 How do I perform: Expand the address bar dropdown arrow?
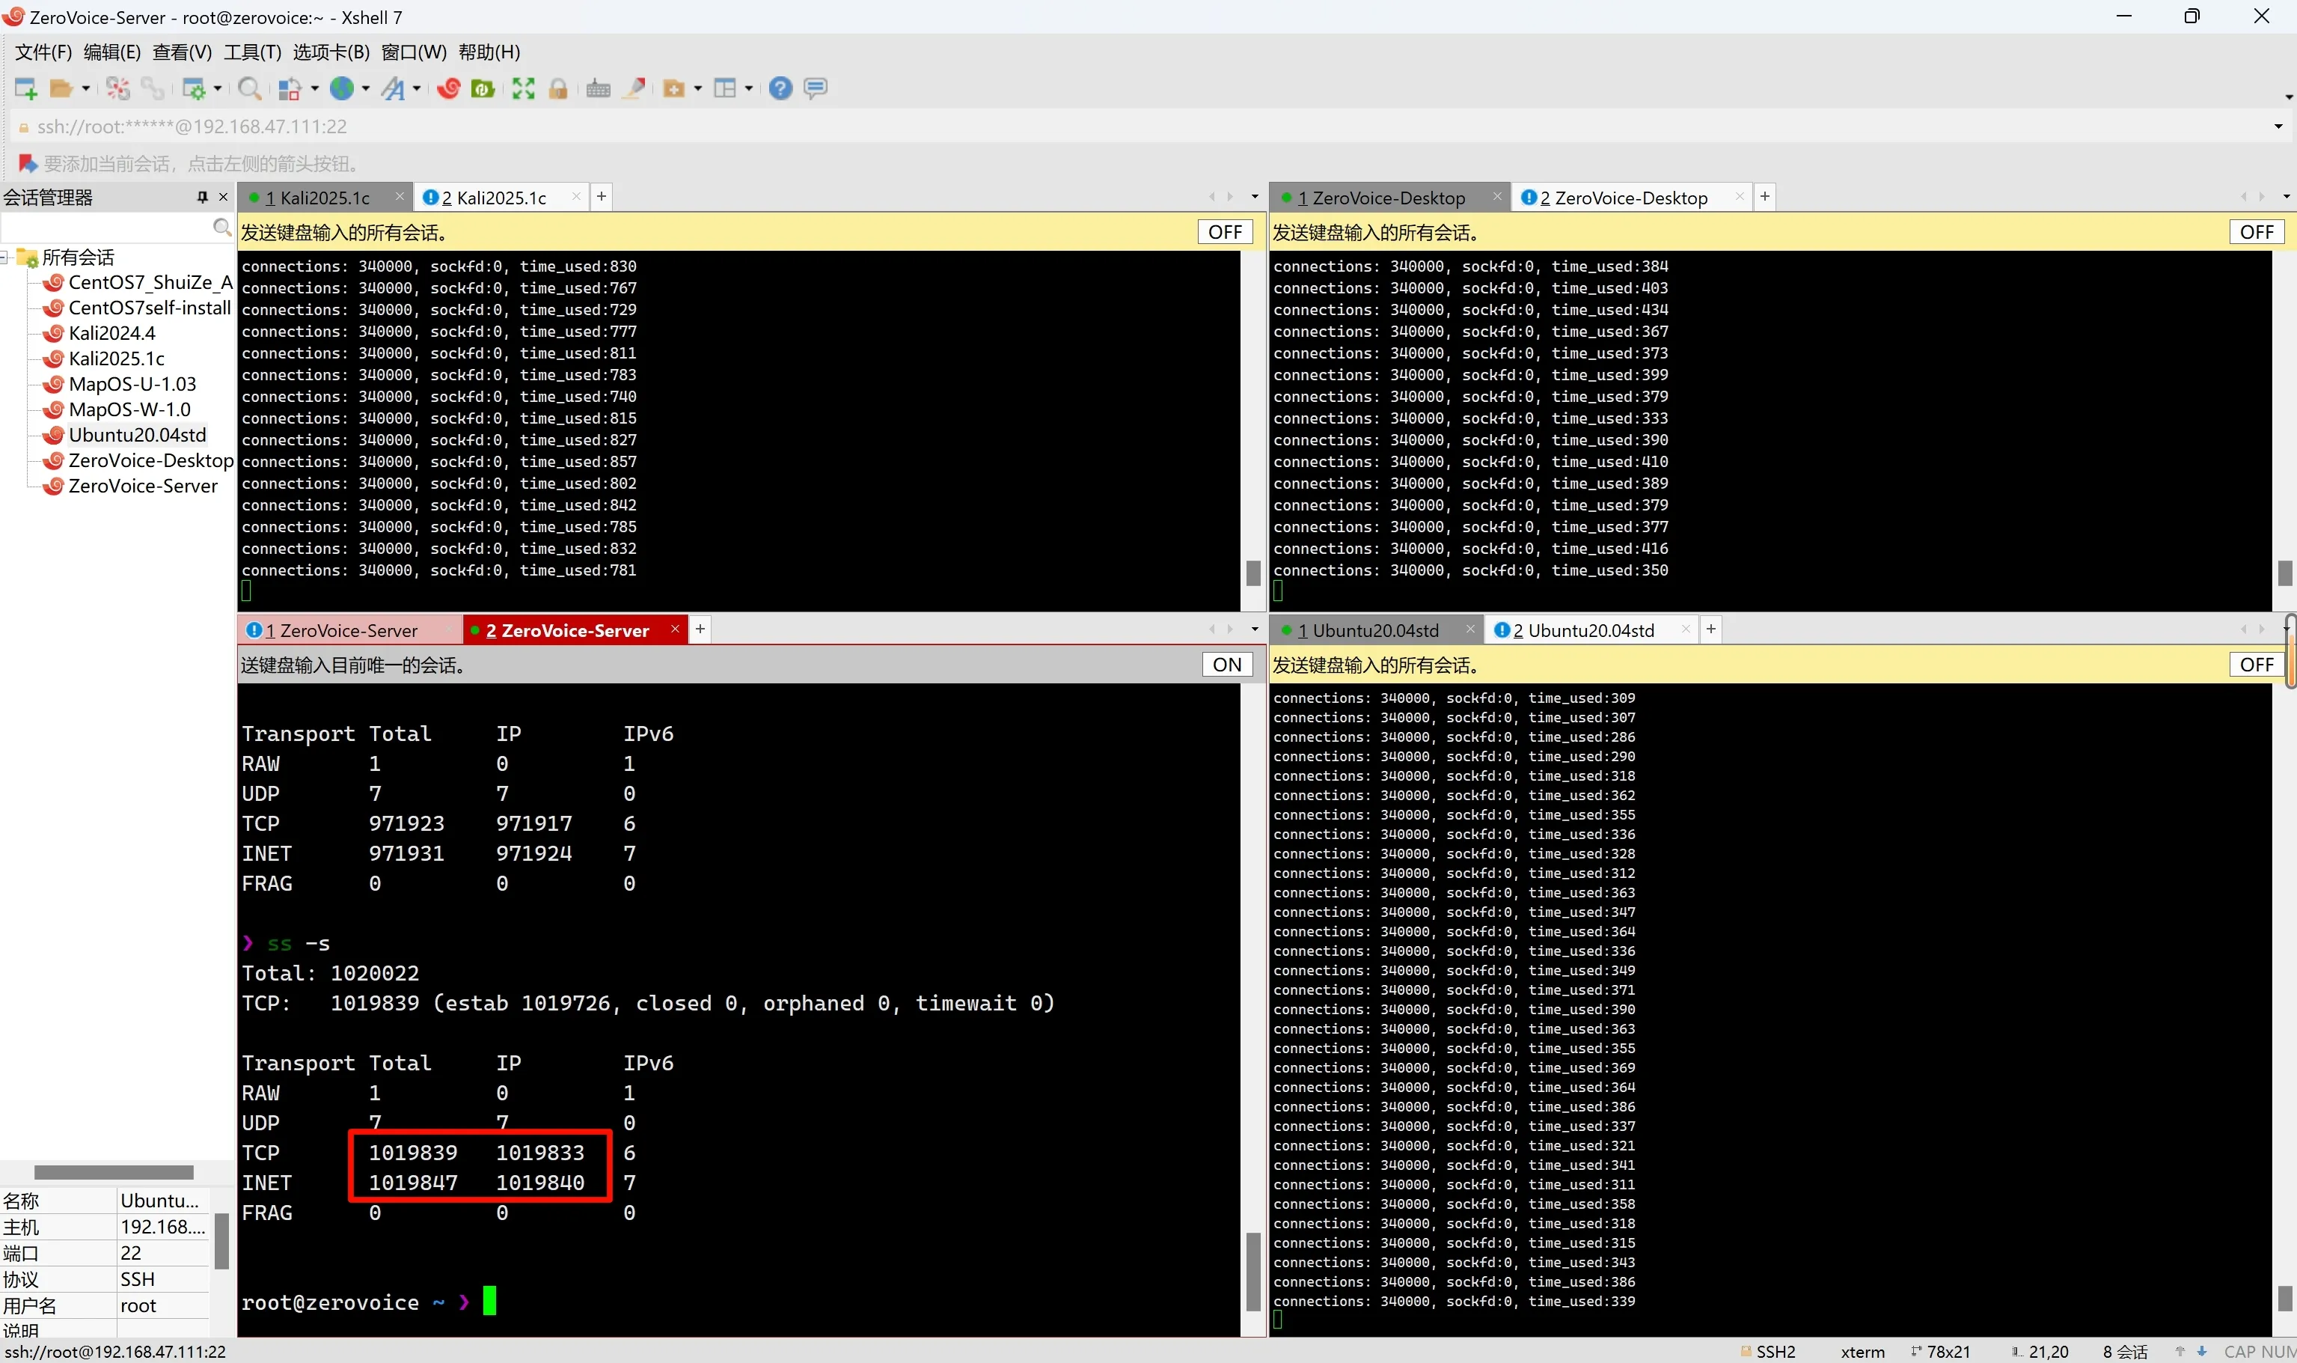pyautogui.click(x=2278, y=126)
